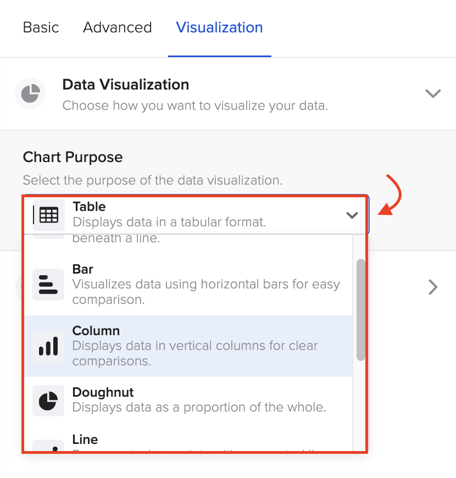Click the Doughnut chart icon
This screenshot has width=456, height=478.
48,399
